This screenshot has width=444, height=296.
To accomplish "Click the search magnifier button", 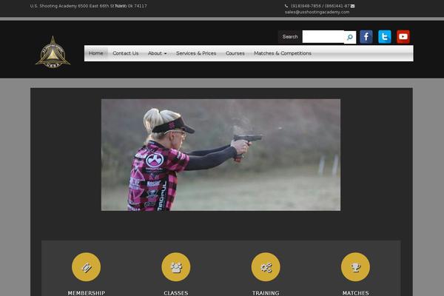I will [350, 37].
